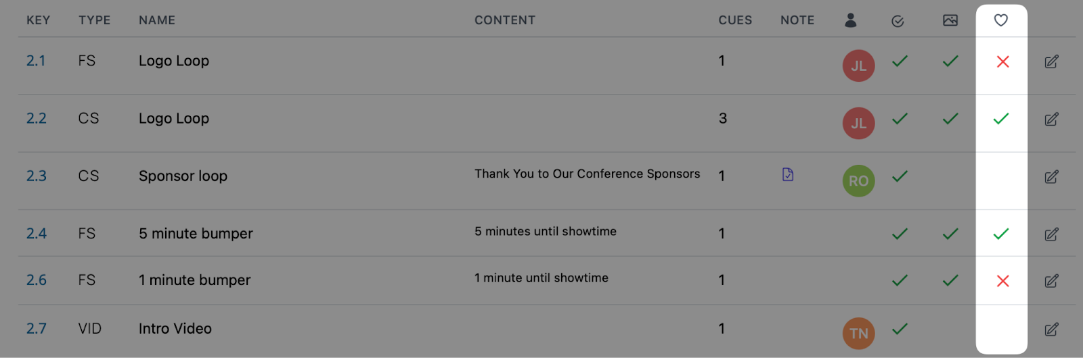Open edit icon for row 2.1
The height and width of the screenshot is (358, 1083).
coord(1051,61)
